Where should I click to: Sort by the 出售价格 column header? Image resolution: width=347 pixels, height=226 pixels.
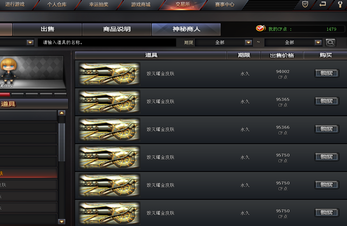point(282,55)
